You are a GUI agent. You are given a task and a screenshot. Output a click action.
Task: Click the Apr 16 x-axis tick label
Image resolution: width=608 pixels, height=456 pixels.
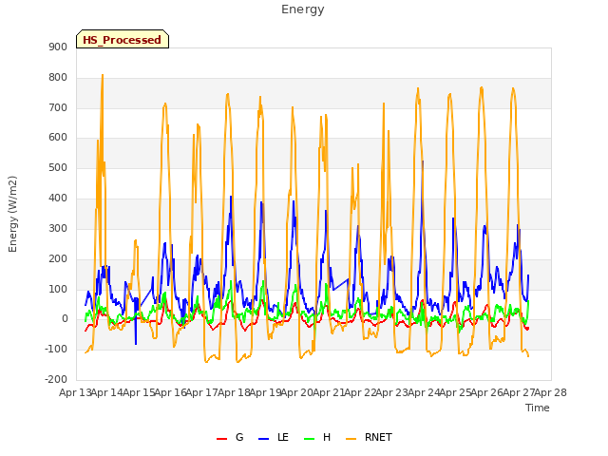pos(170,392)
